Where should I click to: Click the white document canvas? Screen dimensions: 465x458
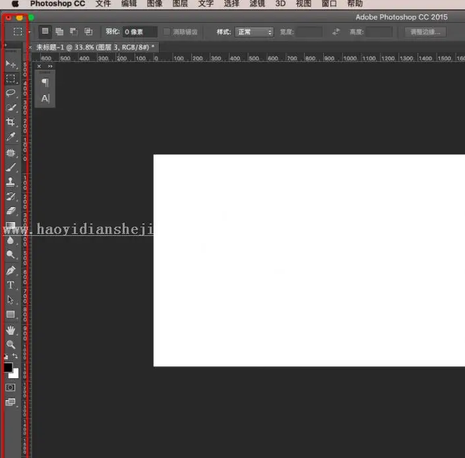309,260
